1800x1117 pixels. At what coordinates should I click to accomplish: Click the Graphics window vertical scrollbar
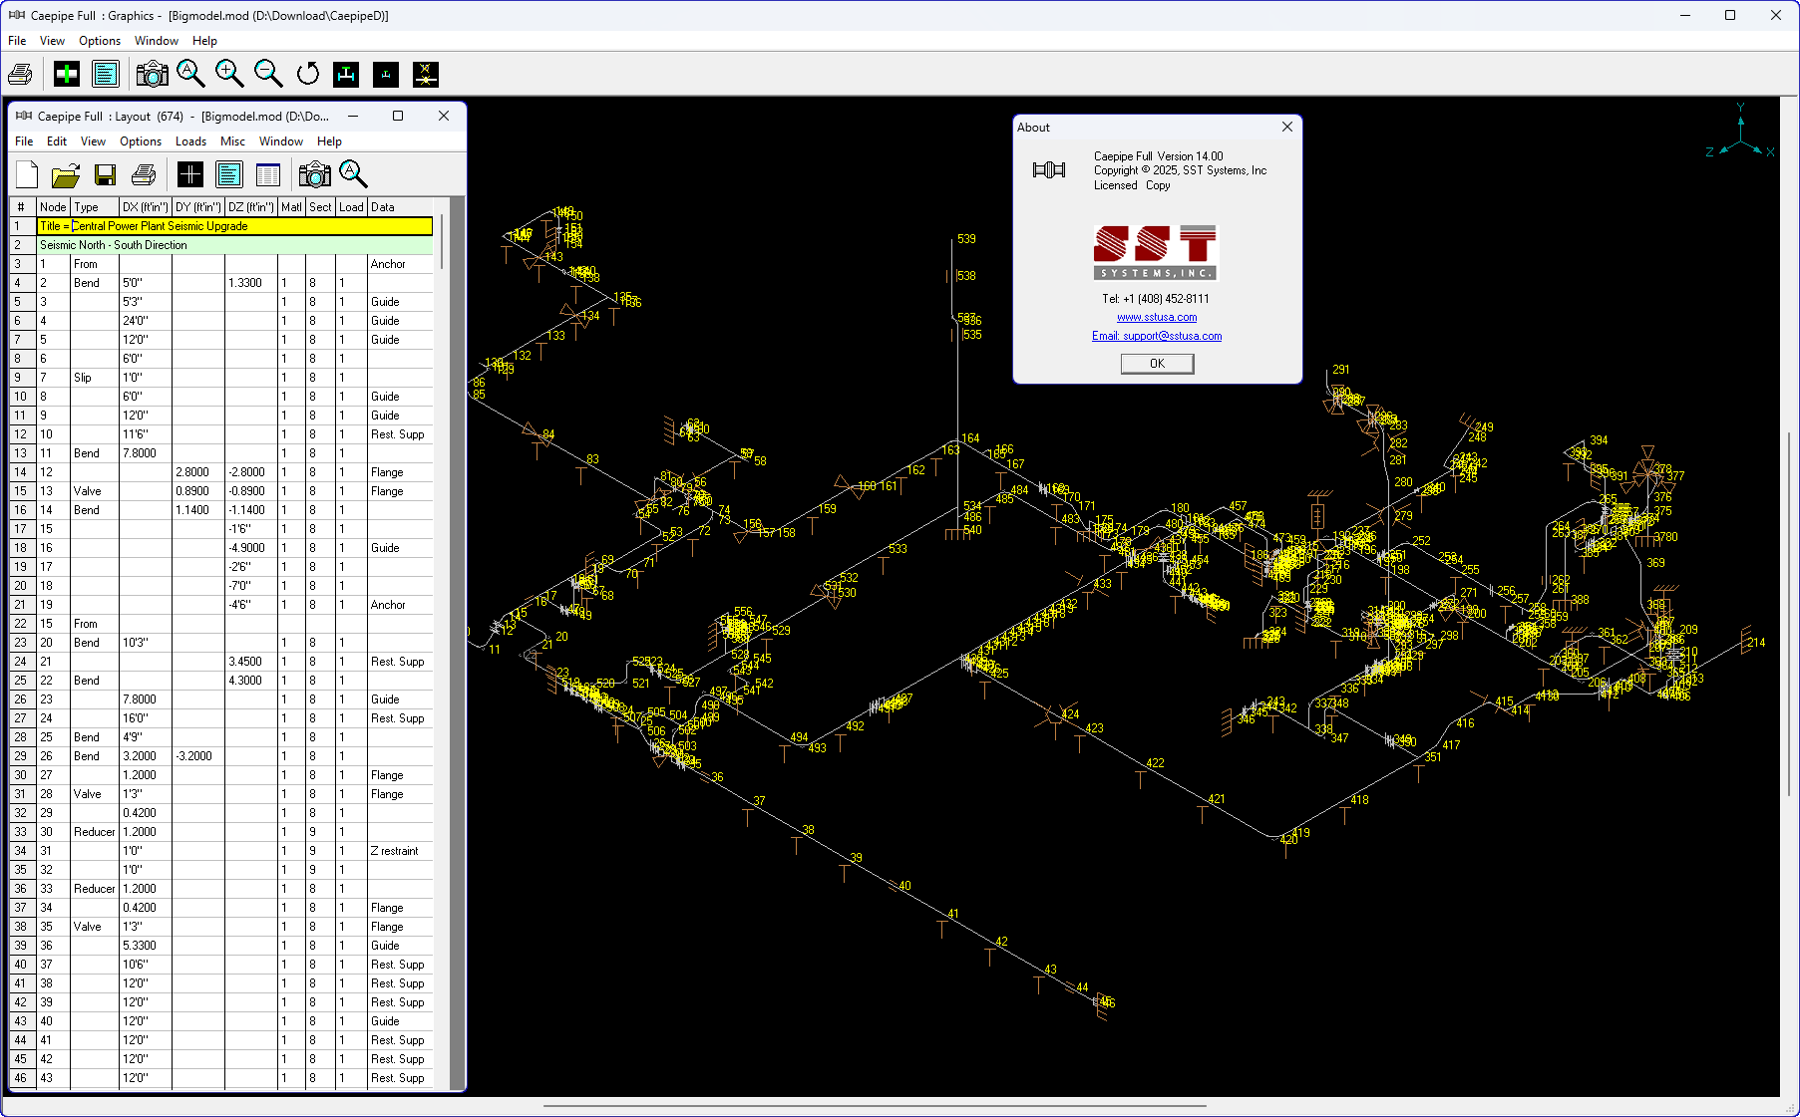click(1789, 614)
